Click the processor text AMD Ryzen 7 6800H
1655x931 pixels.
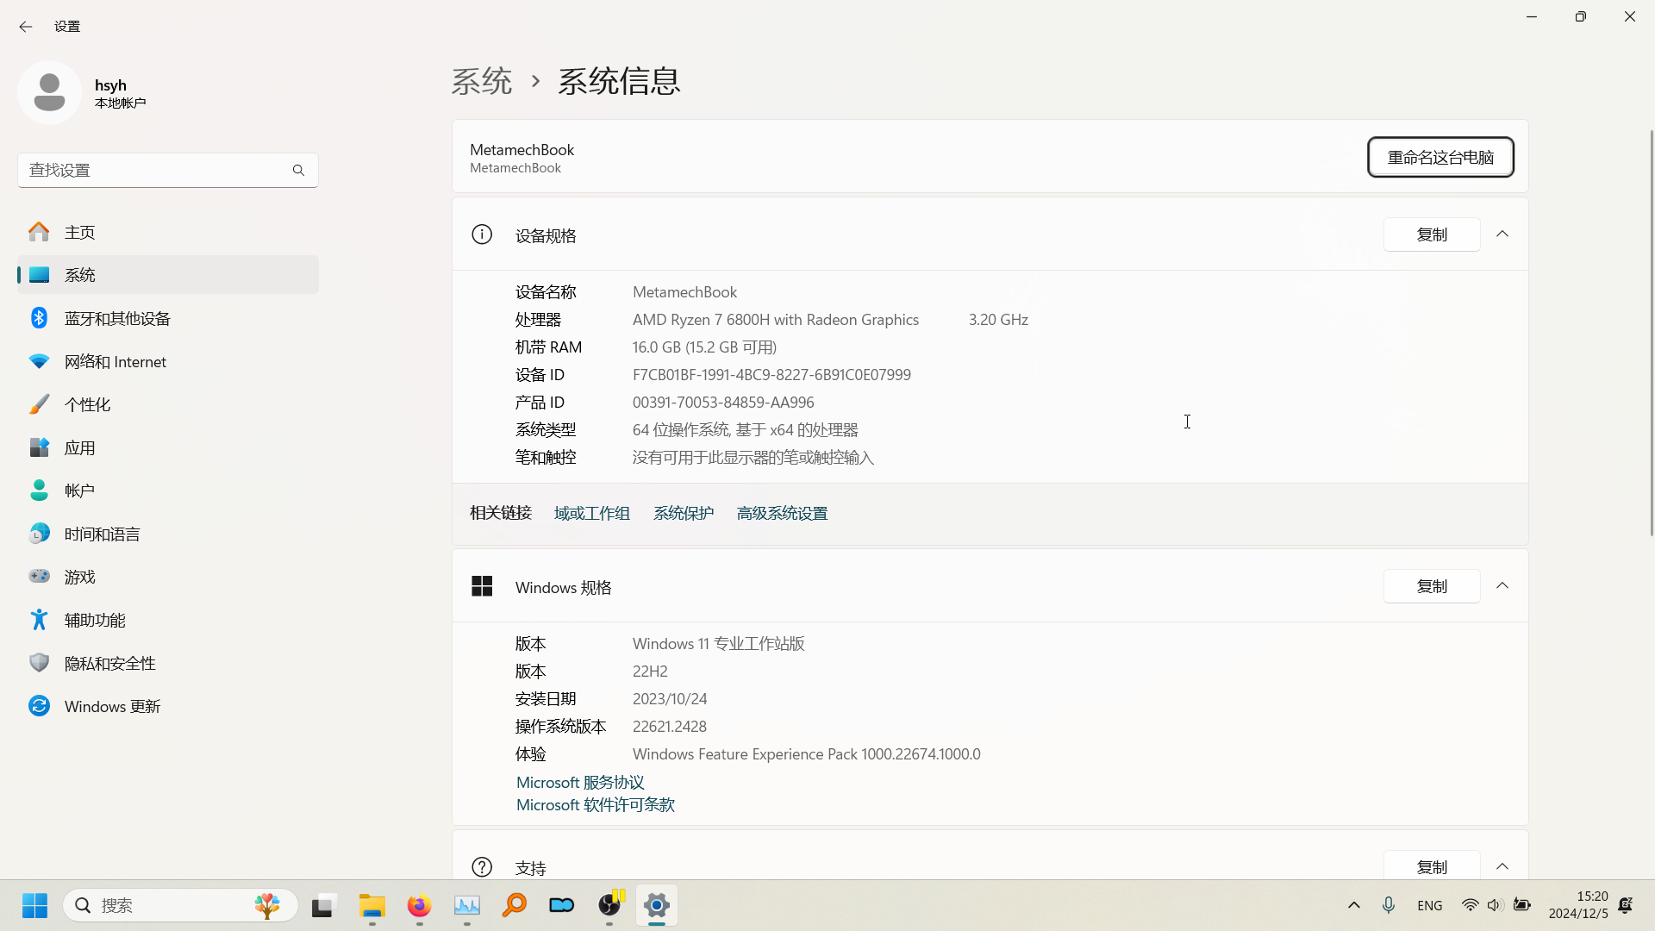tap(776, 320)
